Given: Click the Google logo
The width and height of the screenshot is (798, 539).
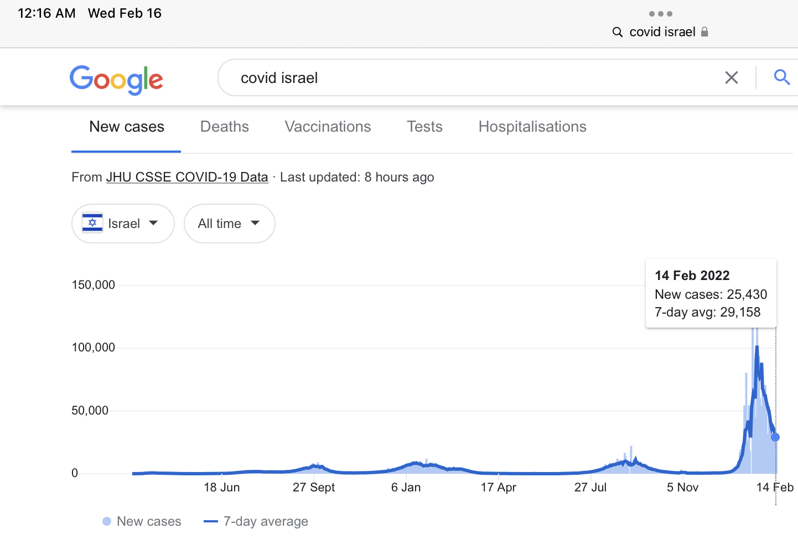Looking at the screenshot, I should click(116, 80).
